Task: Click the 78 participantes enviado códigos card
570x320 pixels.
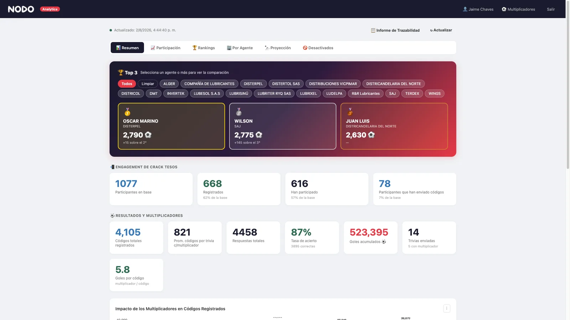Action: coord(415,189)
